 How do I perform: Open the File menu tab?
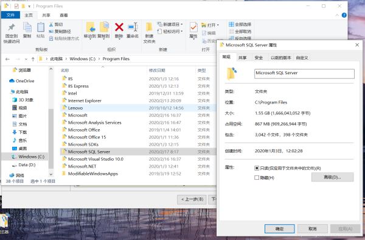10,15
